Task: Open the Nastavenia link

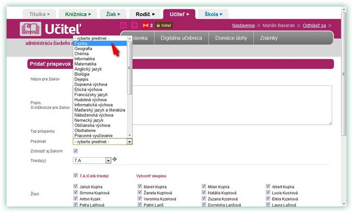Action: [x=243, y=25]
